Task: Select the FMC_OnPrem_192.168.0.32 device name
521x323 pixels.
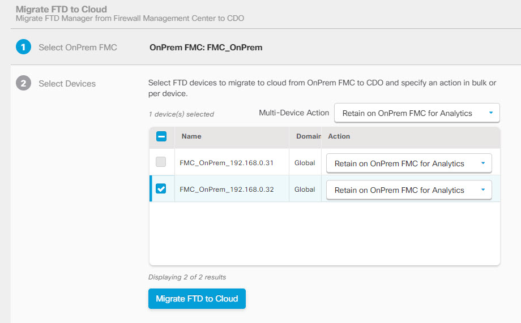Action: click(x=227, y=190)
